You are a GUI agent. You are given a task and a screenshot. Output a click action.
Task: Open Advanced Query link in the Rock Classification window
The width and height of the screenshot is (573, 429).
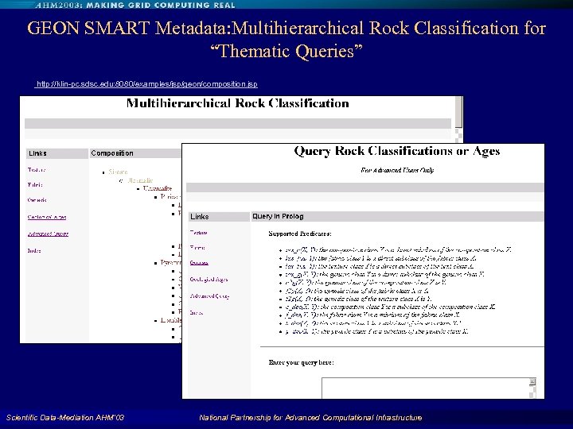click(x=48, y=234)
